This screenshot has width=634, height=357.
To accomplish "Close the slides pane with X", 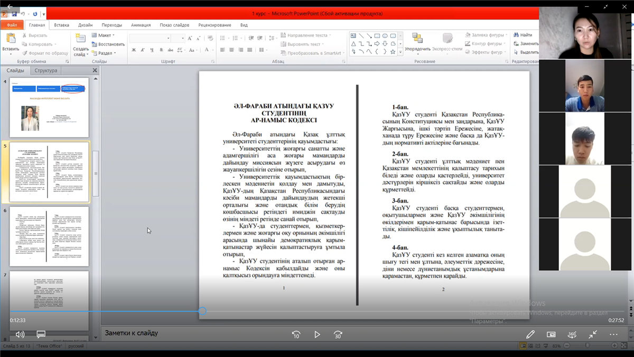I will point(95,70).
